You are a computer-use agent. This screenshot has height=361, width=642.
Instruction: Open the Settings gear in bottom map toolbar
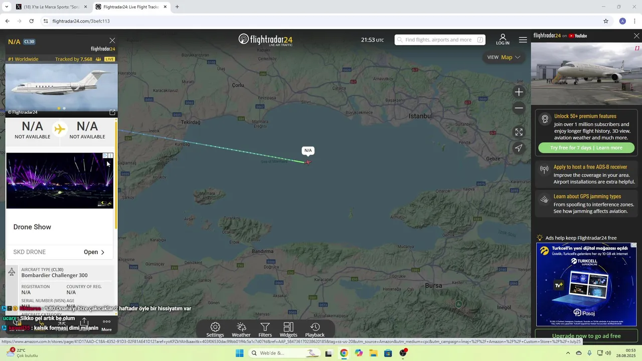[215, 330]
